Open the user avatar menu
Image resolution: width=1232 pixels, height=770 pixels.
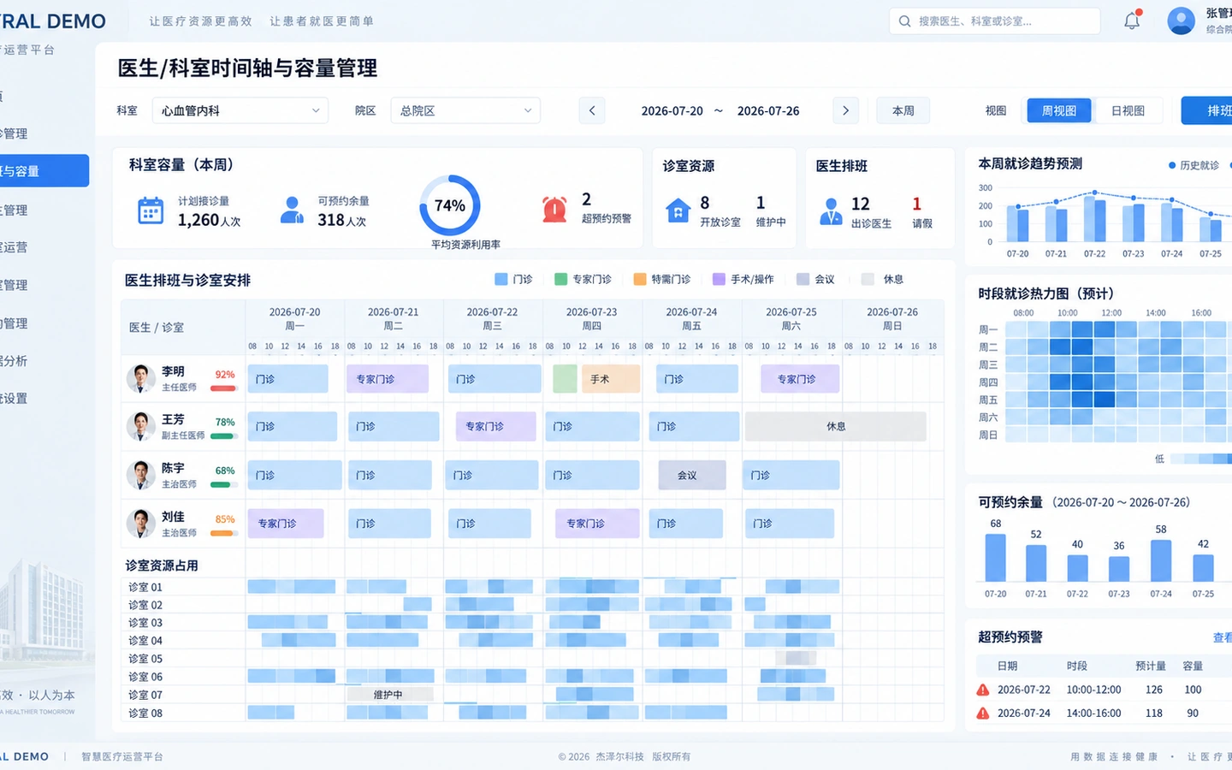pos(1181,21)
